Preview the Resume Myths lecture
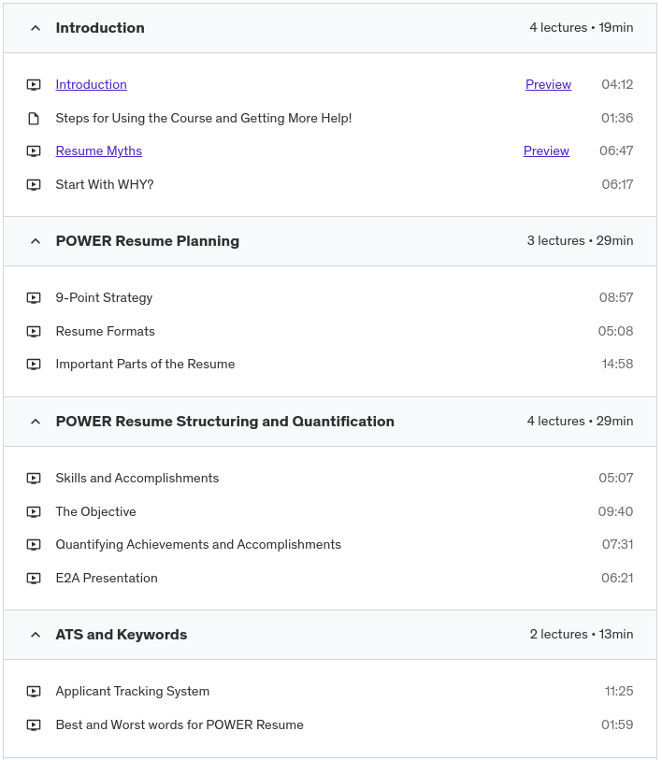This screenshot has width=662, height=760. coord(546,151)
